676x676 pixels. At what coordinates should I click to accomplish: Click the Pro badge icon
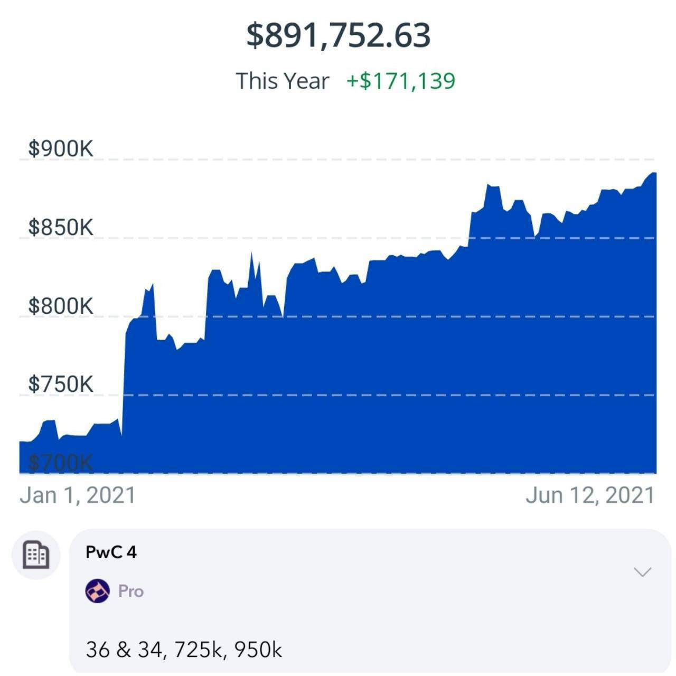(x=98, y=591)
